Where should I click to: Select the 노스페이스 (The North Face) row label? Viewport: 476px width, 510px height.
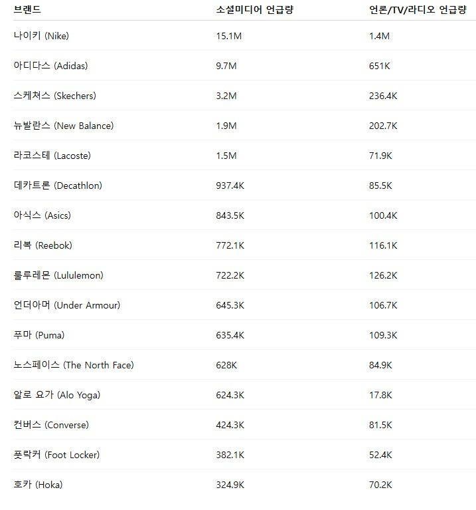[74, 364]
